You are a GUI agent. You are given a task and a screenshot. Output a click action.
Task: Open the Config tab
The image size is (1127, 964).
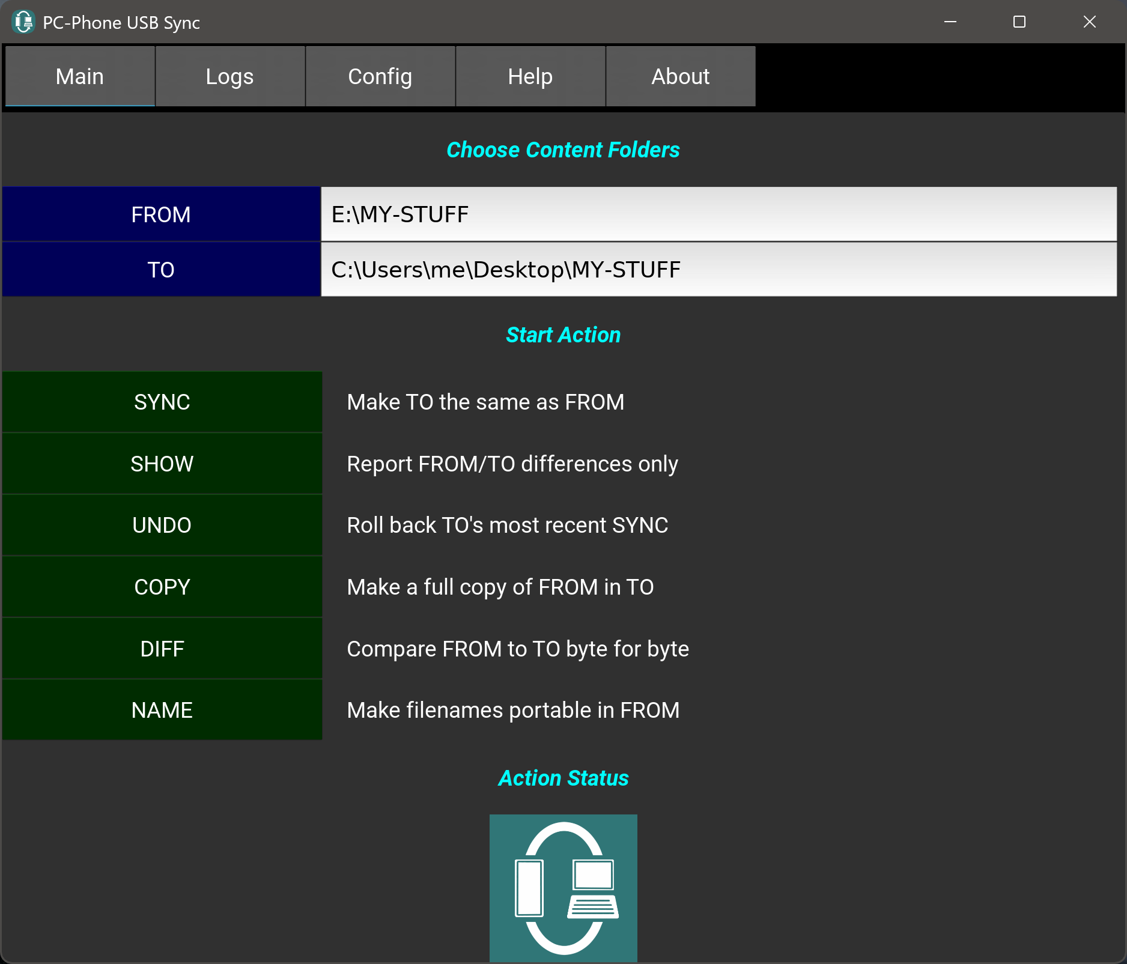click(x=380, y=76)
